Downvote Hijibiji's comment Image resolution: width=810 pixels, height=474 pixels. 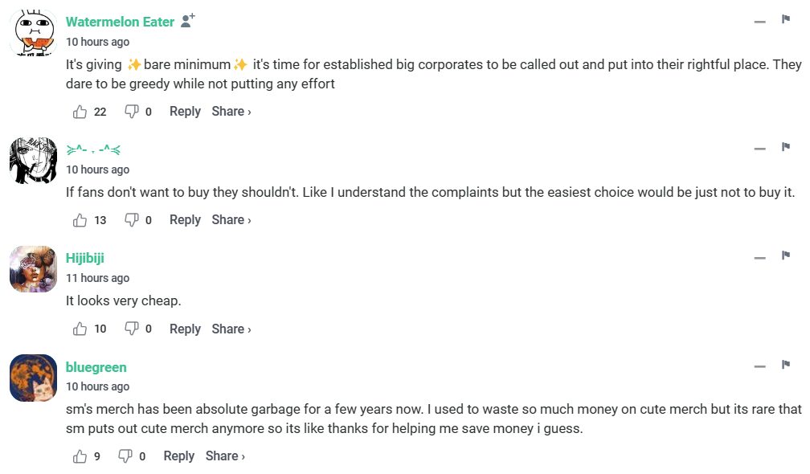point(132,329)
